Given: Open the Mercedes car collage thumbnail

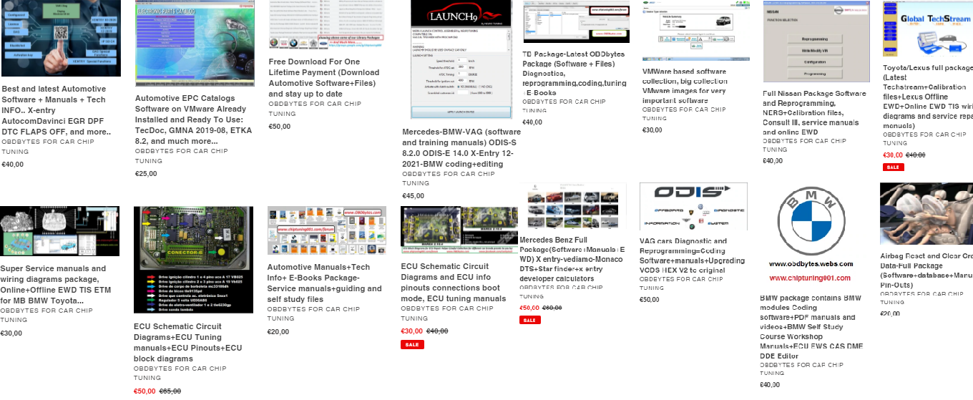Looking at the screenshot, I should pyautogui.click(x=572, y=206).
